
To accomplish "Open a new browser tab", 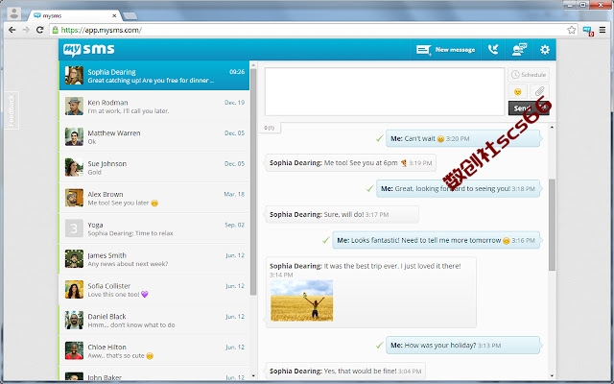I will [x=130, y=16].
